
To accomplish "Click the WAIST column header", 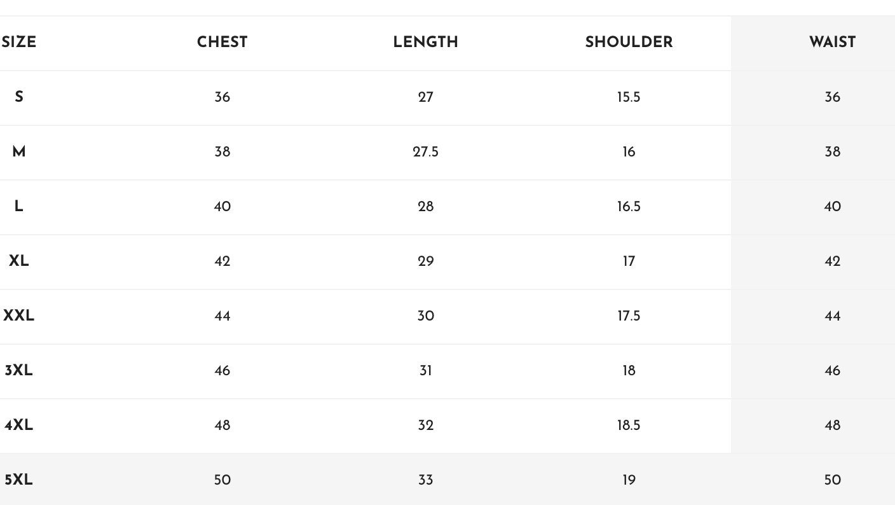I will coord(832,43).
